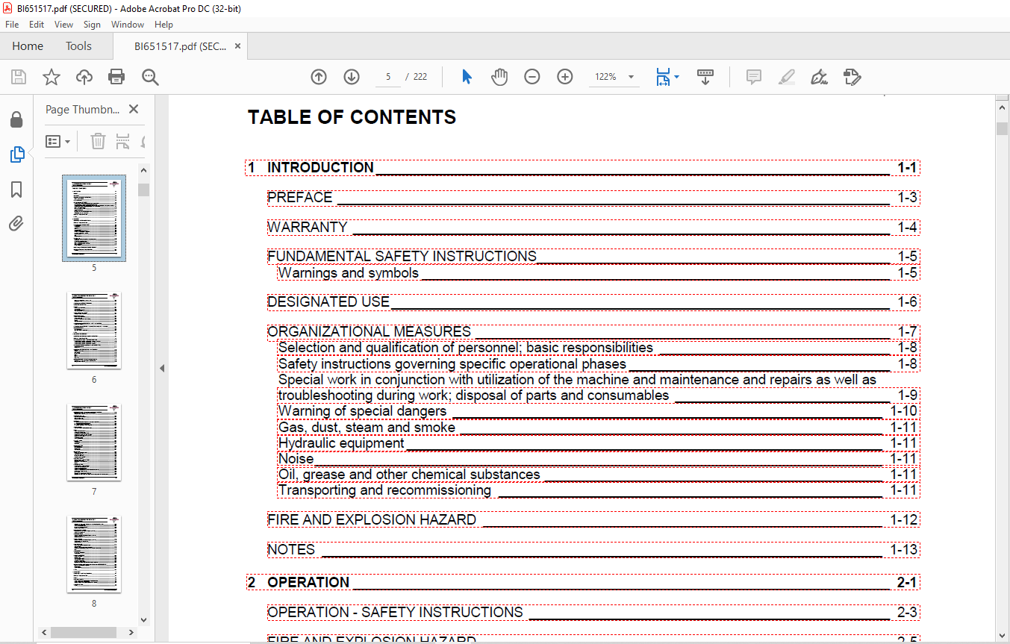Open the fit page options dropdown arrow
This screenshot has width=1010, height=644.
(x=676, y=77)
